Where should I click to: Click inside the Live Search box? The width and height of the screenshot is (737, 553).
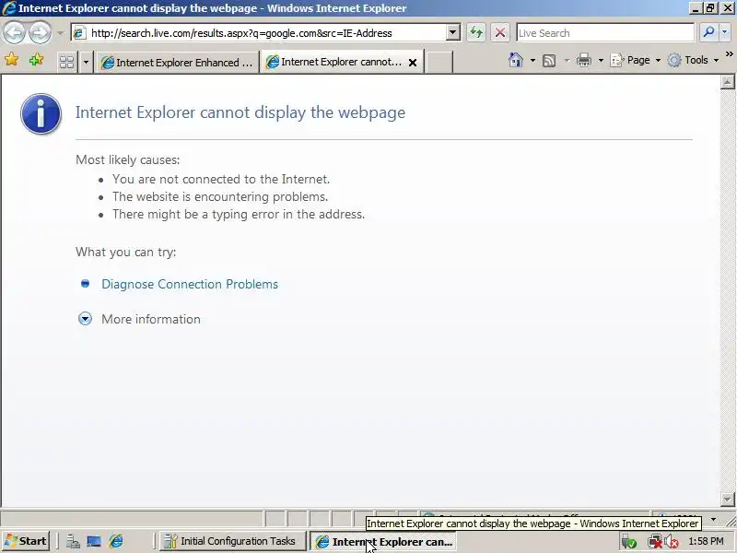pyautogui.click(x=605, y=33)
